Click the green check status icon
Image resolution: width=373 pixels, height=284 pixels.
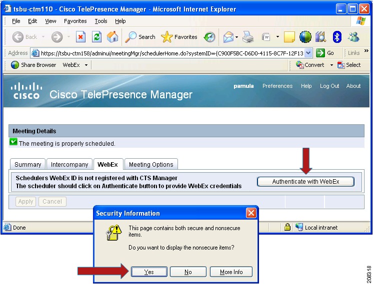coord(13,142)
